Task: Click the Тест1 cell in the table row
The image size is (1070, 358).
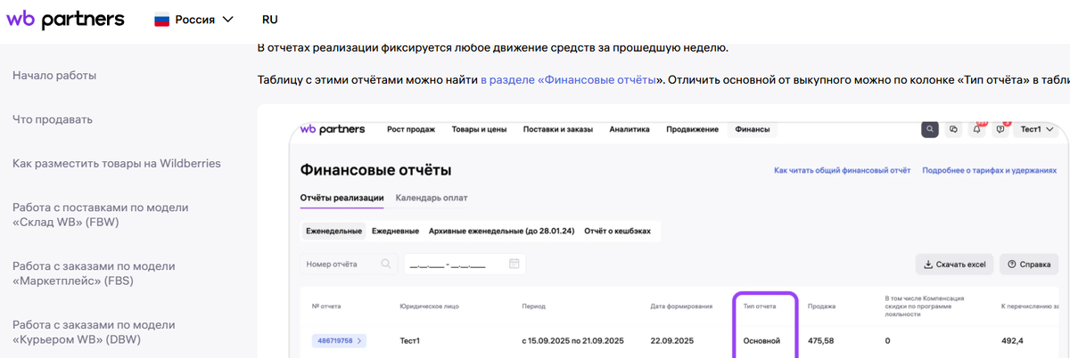Action: (x=410, y=340)
